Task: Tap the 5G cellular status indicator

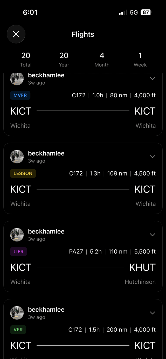Action: [x=134, y=12]
